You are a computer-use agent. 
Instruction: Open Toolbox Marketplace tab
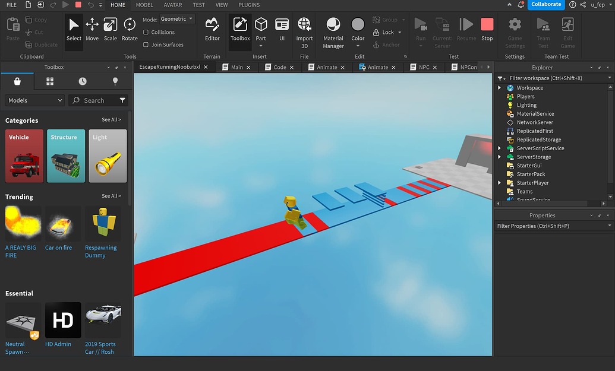coord(17,81)
